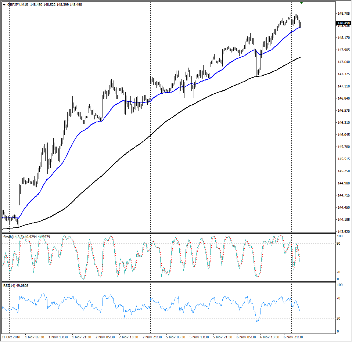Image resolution: width=352 pixels, height=342 pixels.
Task: Click the 146.045 price scale label
Action: click(x=343, y=135)
